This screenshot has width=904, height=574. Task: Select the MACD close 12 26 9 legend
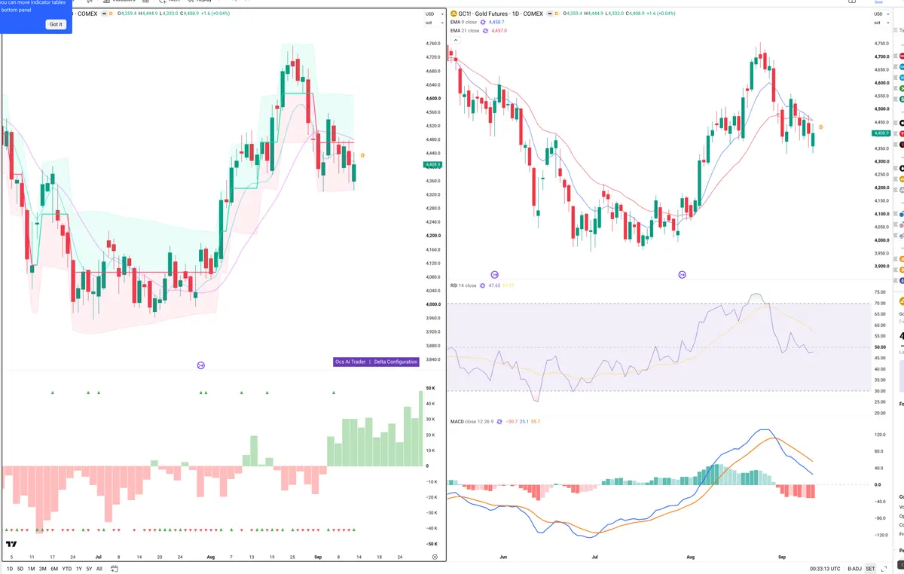472,421
